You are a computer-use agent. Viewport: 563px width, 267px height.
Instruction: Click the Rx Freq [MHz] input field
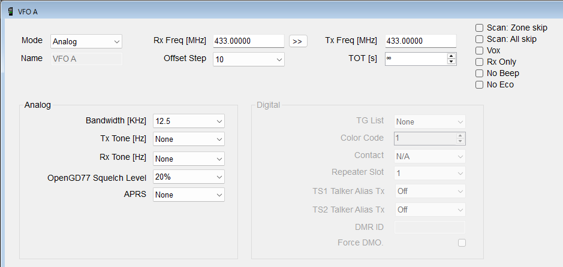tap(248, 41)
